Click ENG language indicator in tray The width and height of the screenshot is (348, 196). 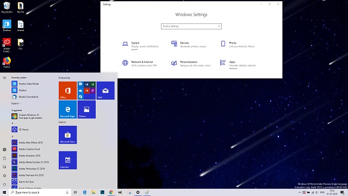pos(322,192)
